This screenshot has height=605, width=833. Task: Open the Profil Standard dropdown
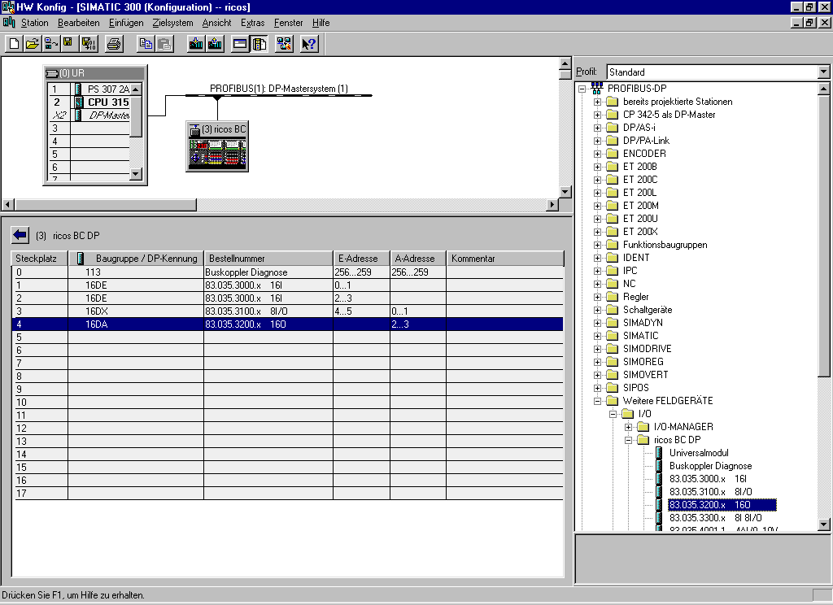pyautogui.click(x=823, y=72)
